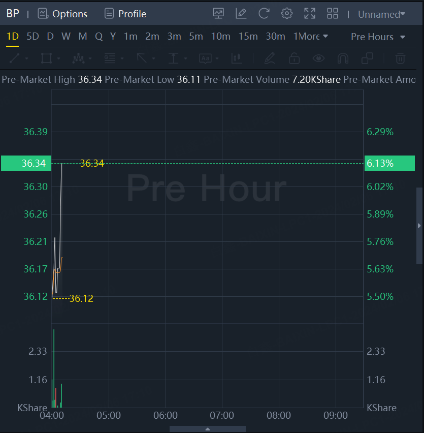This screenshot has height=433, width=424.
Task: Click the Pre-Market Low 36.11 value
Action: click(x=188, y=79)
